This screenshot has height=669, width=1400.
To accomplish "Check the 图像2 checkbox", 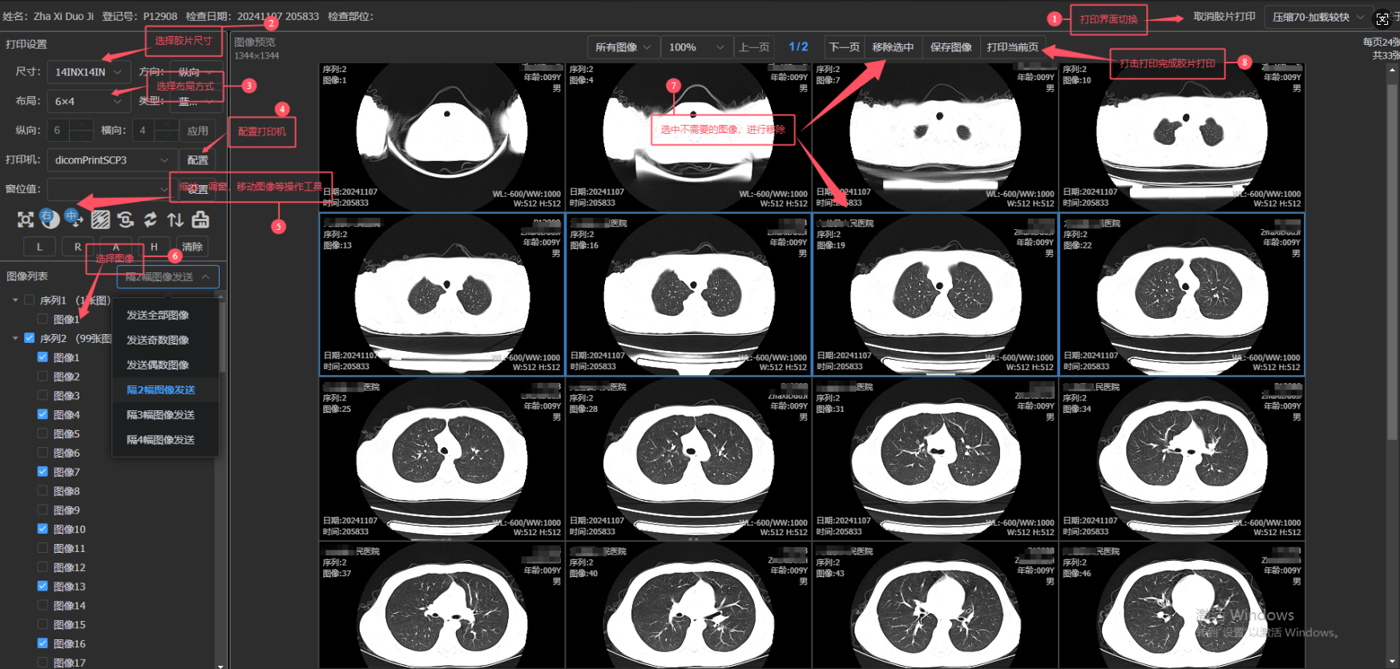I will [x=42, y=377].
